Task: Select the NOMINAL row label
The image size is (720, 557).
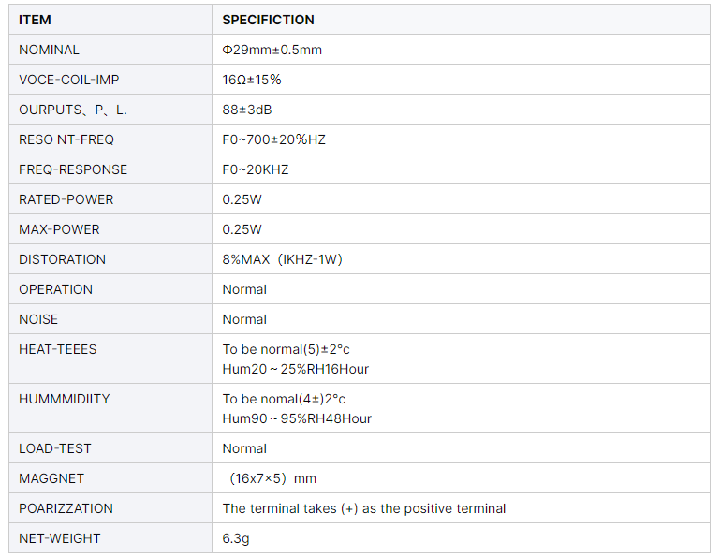Action: pos(49,50)
